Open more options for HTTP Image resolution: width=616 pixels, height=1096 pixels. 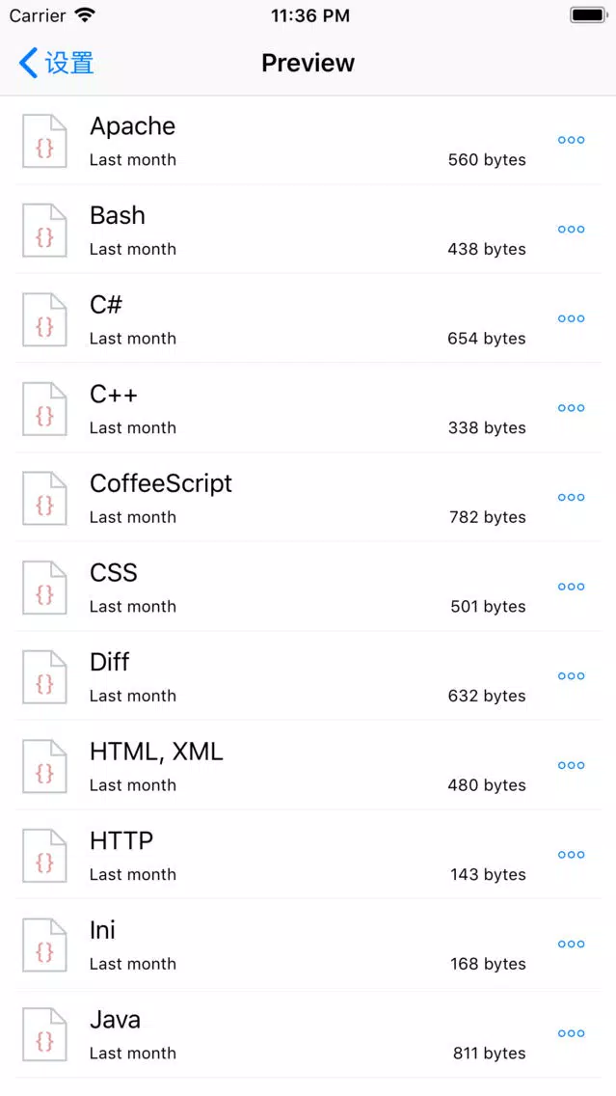(571, 855)
